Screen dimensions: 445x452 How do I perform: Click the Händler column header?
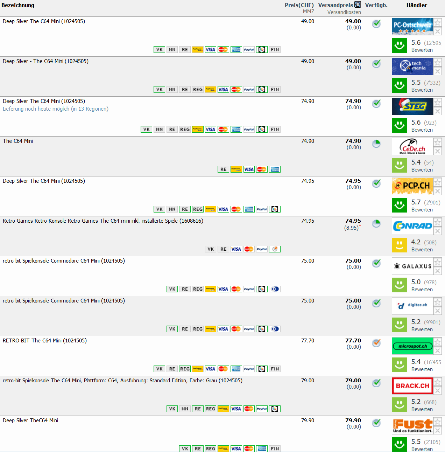(x=417, y=5)
